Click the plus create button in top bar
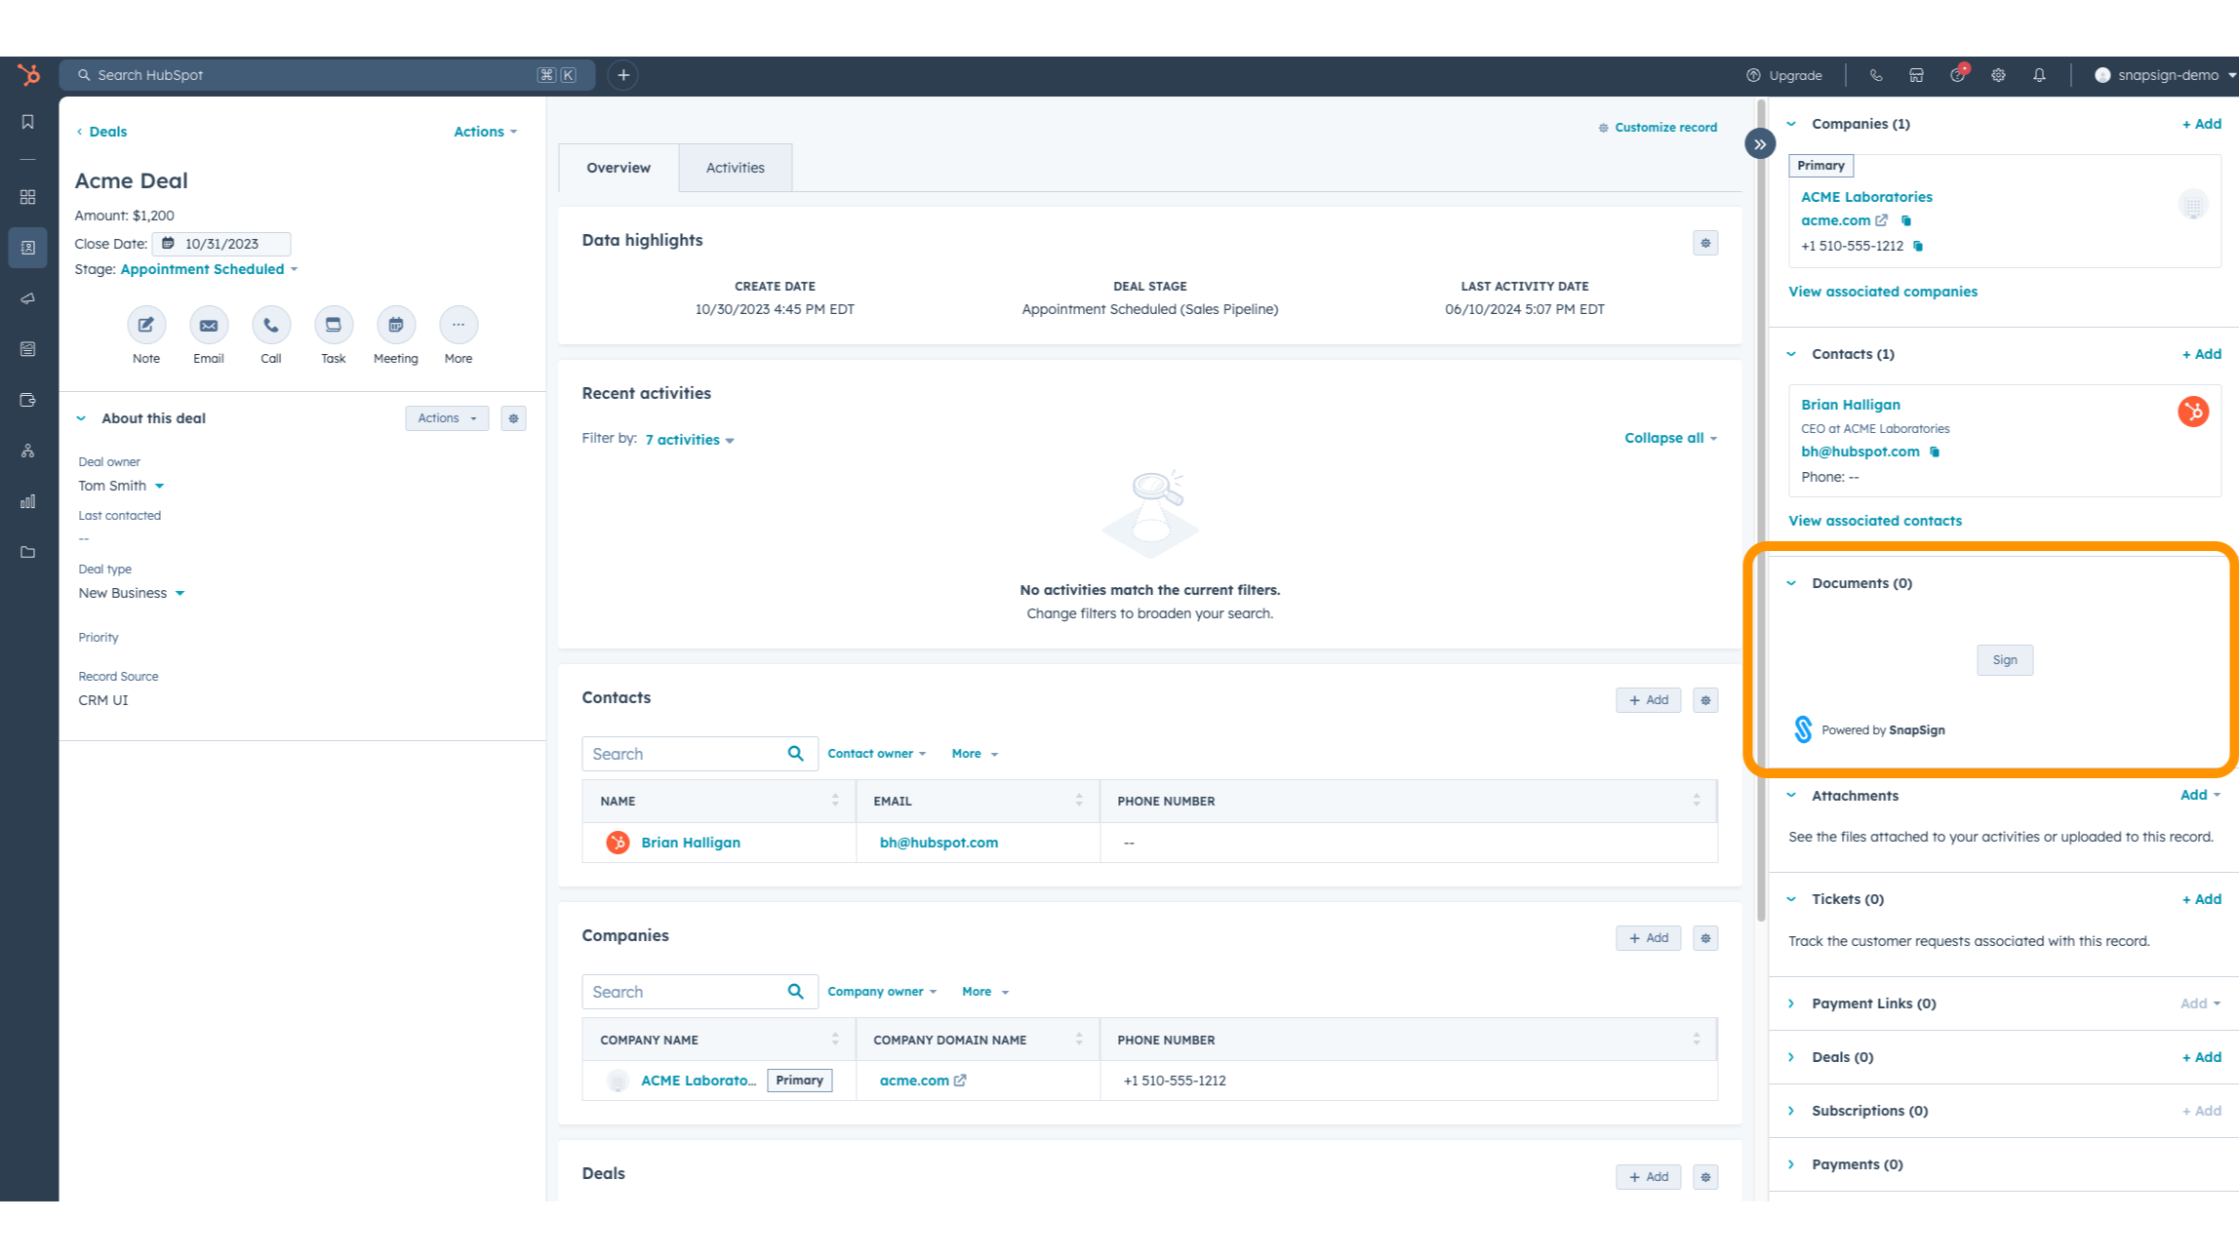The image size is (2239, 1259). [x=623, y=75]
